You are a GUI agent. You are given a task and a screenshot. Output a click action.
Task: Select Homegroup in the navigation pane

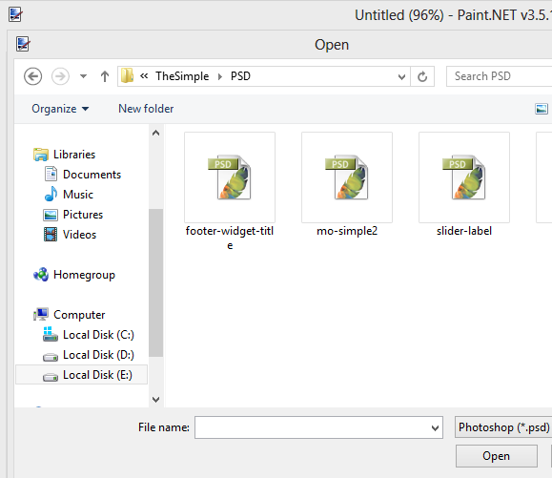[x=84, y=275]
